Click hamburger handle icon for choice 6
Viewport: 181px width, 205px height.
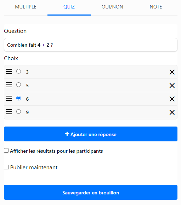point(9,98)
